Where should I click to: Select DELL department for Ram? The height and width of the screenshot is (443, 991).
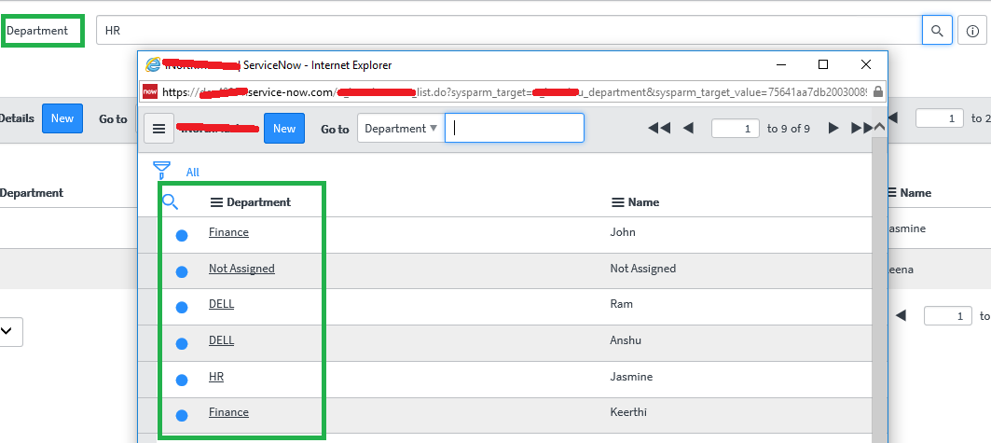click(221, 303)
